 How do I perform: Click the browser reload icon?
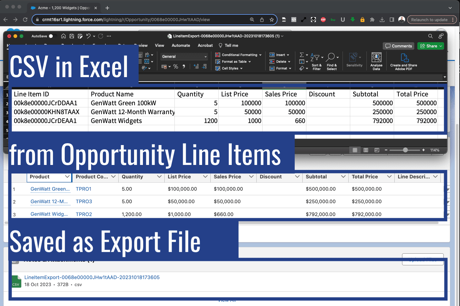pos(25,20)
